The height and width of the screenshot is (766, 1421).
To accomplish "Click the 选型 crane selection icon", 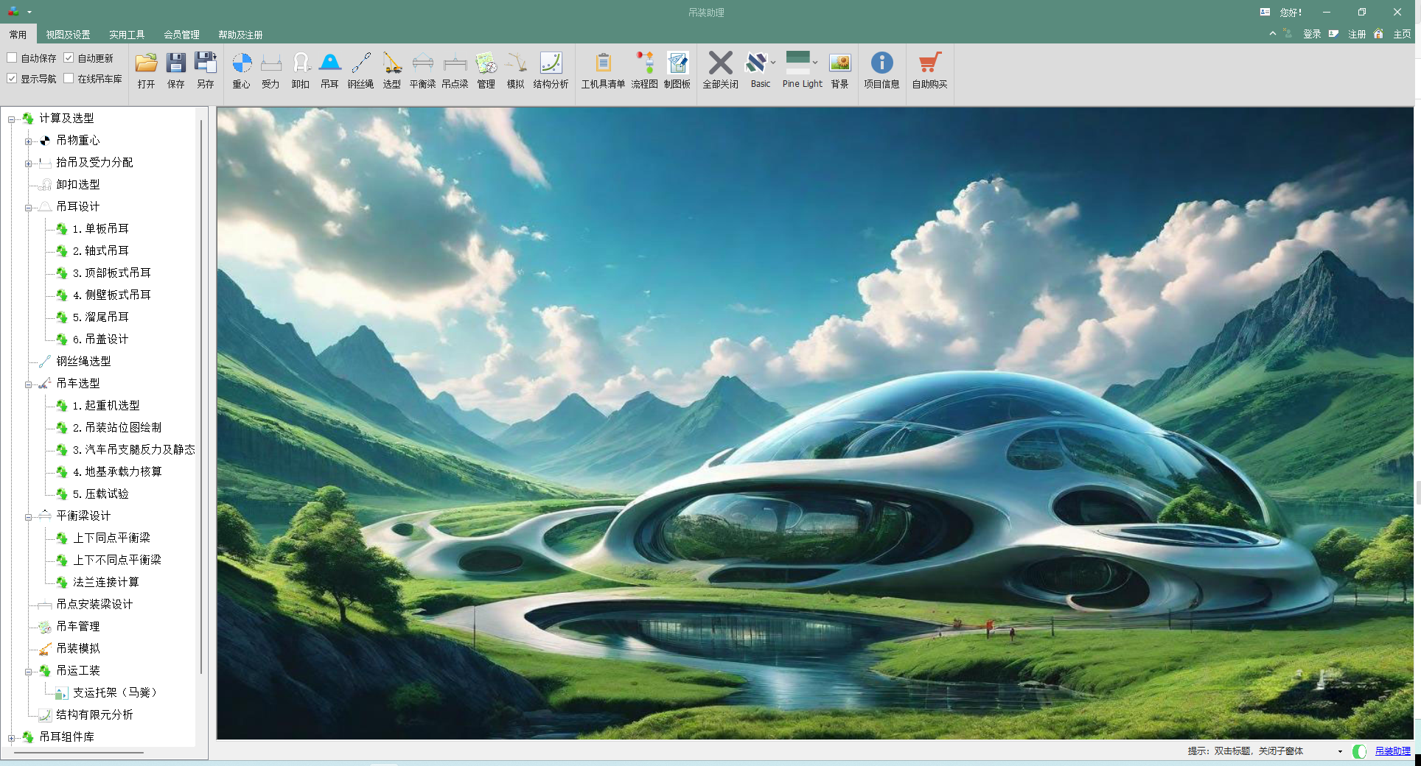I will pos(392,71).
